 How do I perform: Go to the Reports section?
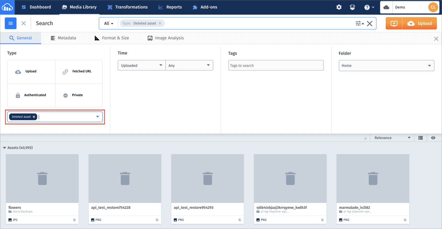pos(170,7)
